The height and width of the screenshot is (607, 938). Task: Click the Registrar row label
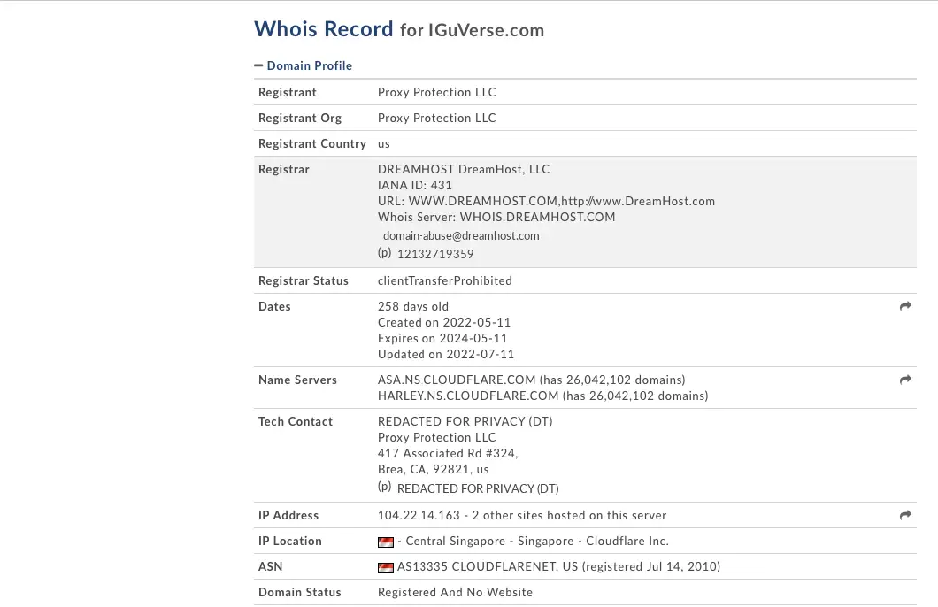tap(283, 169)
